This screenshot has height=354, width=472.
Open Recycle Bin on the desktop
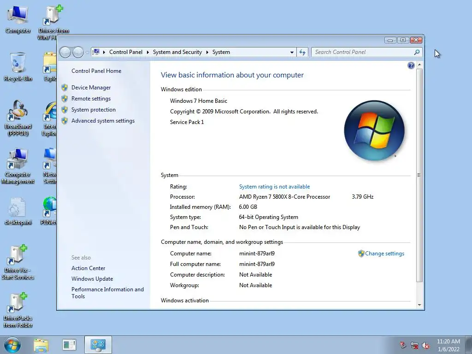click(x=18, y=67)
